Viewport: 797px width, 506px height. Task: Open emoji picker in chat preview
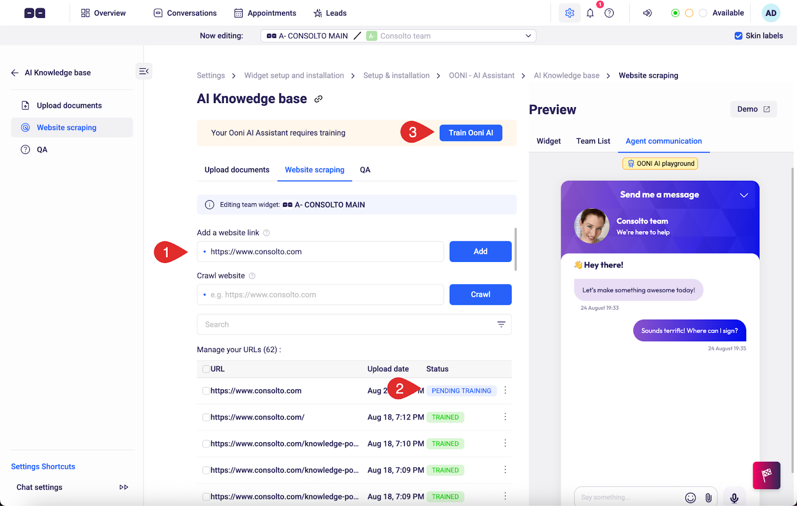pyautogui.click(x=690, y=498)
